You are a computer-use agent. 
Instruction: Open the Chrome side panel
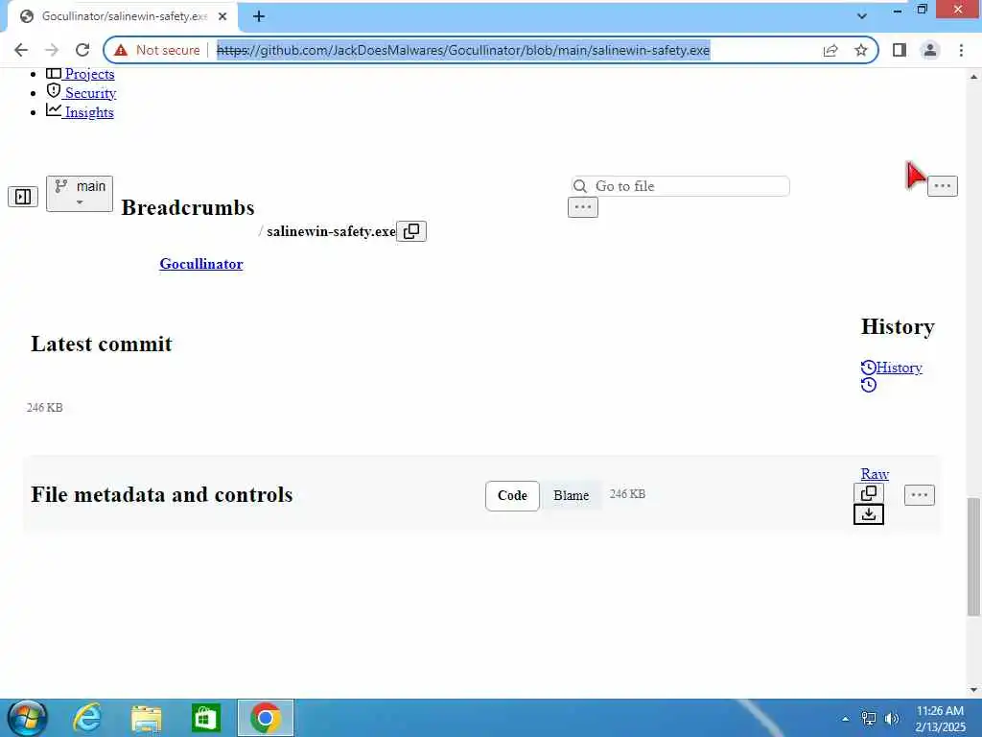point(900,50)
